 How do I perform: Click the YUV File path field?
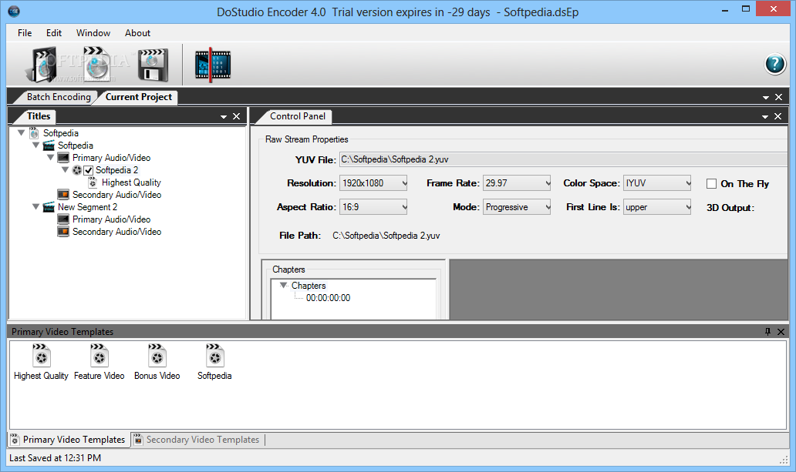tap(564, 159)
